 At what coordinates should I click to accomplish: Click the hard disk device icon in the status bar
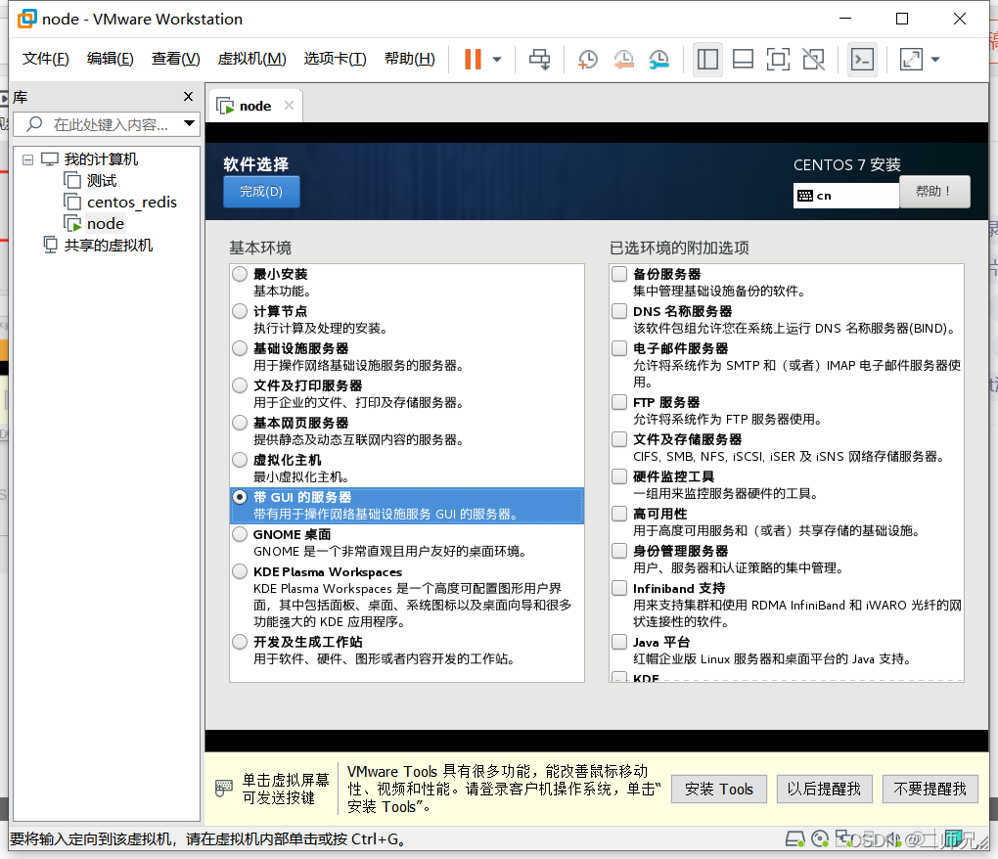[794, 839]
